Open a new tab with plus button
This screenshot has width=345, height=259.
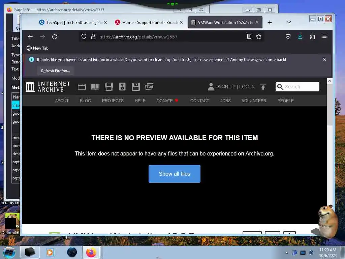270,23
